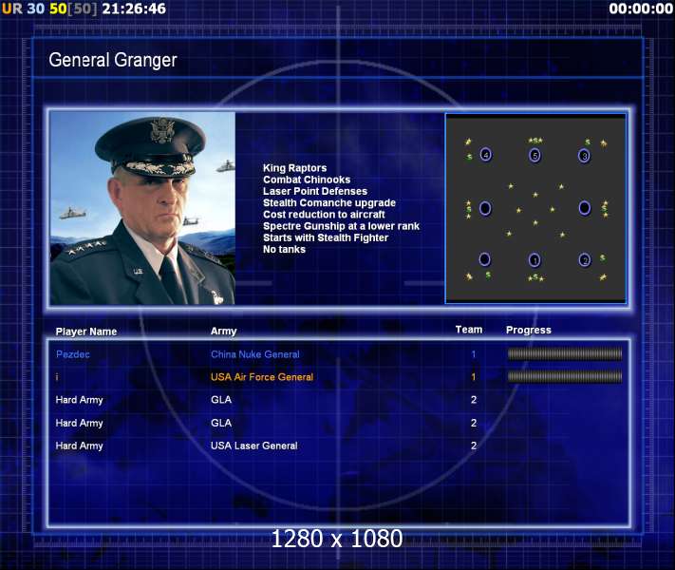Click the 'USA Air Force General' army entry
The image size is (675, 570).
tap(262, 377)
